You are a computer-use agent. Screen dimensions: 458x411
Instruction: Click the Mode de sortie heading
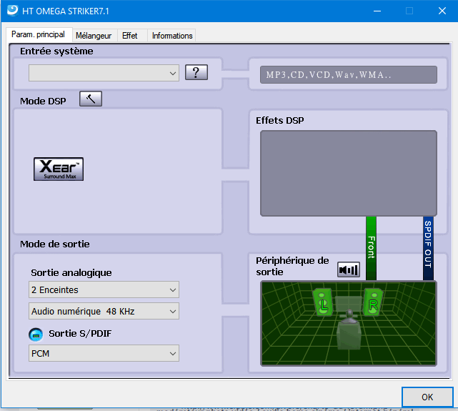pyautogui.click(x=55, y=244)
